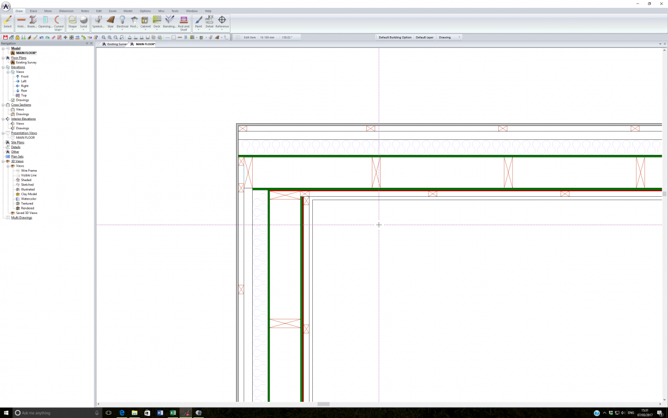Open the Site Plans link
668x418 pixels.
coord(18,143)
